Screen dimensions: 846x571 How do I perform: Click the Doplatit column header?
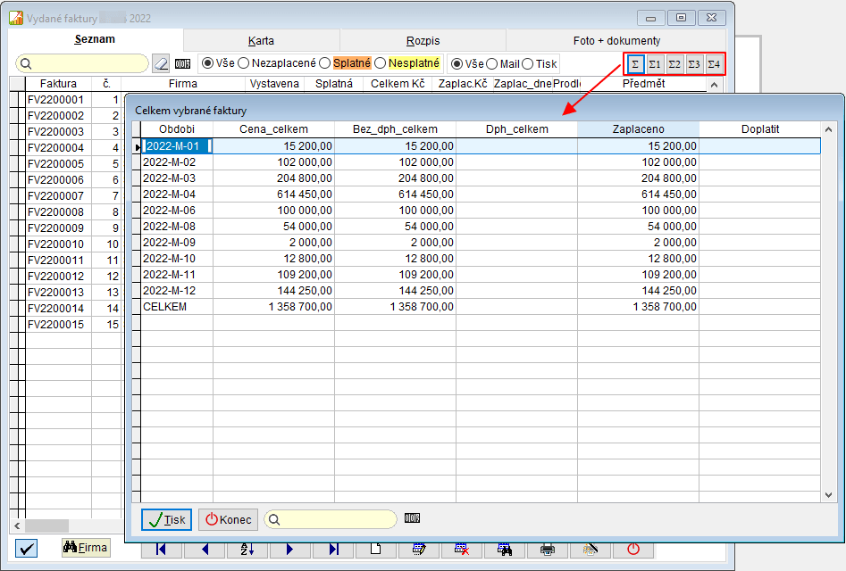[760, 129]
